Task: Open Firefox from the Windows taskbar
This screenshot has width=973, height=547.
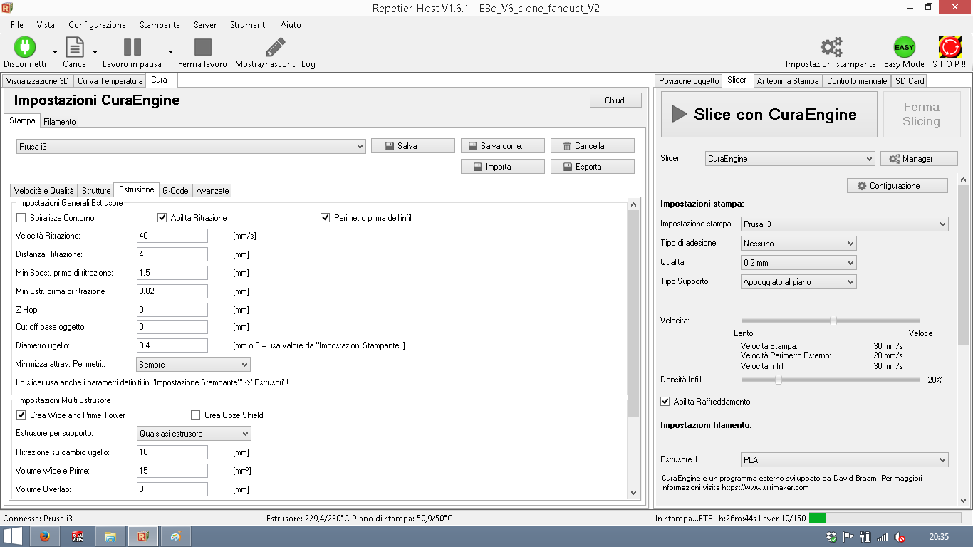Action: click(45, 536)
